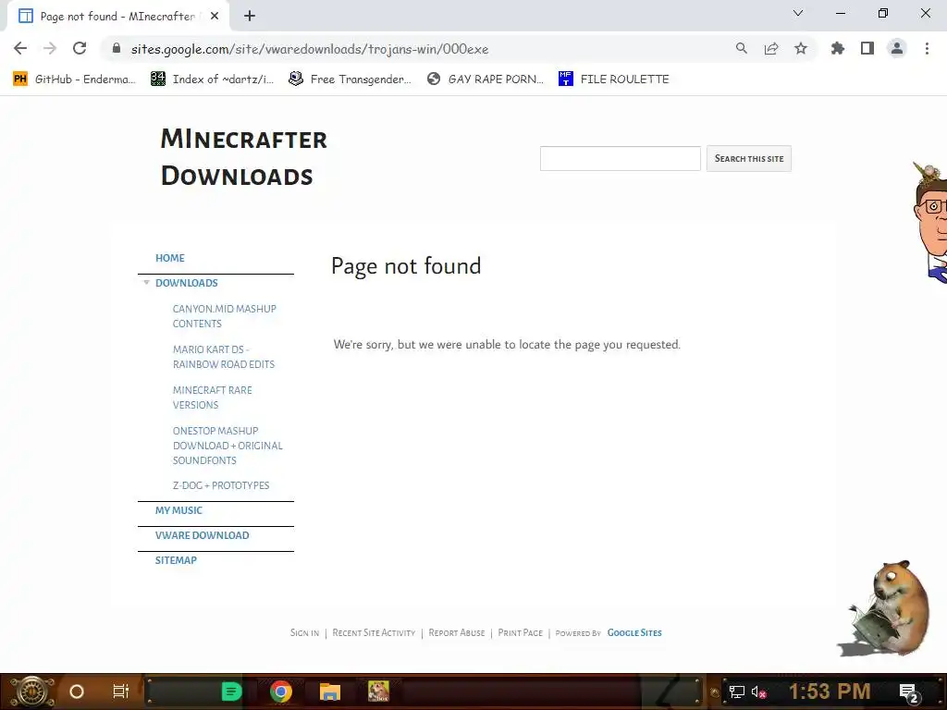Click the cartoon man with glasses
Viewport: 947px width, 710px height.
(x=930, y=222)
